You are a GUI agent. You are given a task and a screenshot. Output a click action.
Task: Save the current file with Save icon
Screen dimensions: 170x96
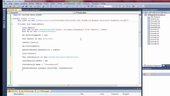[x=23, y=6]
